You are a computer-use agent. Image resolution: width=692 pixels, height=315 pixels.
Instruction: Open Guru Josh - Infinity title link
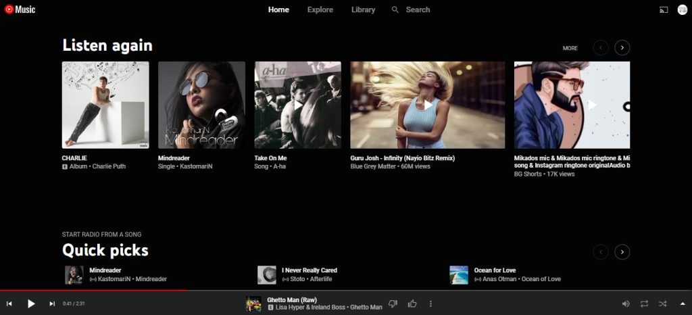pos(403,158)
